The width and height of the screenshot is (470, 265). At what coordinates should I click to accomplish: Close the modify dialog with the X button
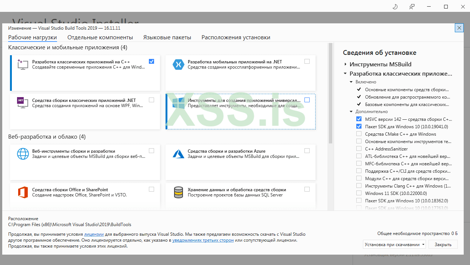click(459, 28)
